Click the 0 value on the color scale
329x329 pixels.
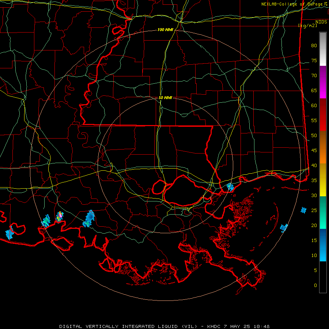pos(315,285)
